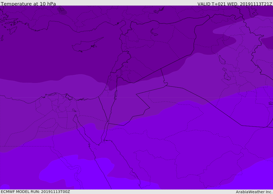273x194 pixels.
Task: Click the 'ECMWF MODEL RUN: 20191113T00Z' footer text
Action: click(x=35, y=192)
